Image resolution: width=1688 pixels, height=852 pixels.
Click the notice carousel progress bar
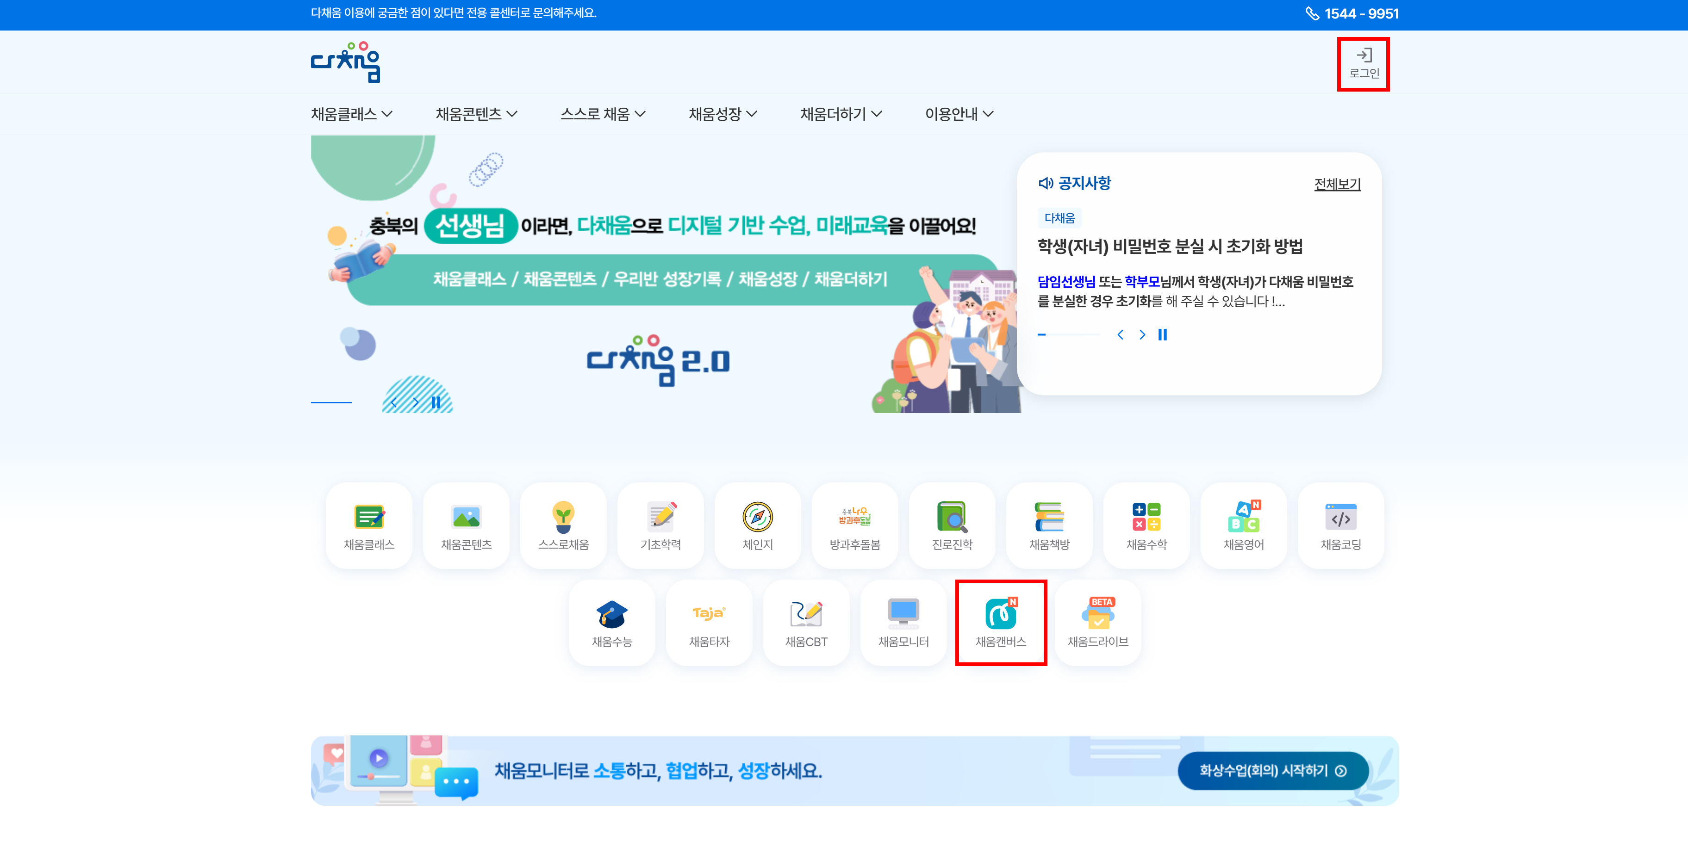click(x=1068, y=334)
